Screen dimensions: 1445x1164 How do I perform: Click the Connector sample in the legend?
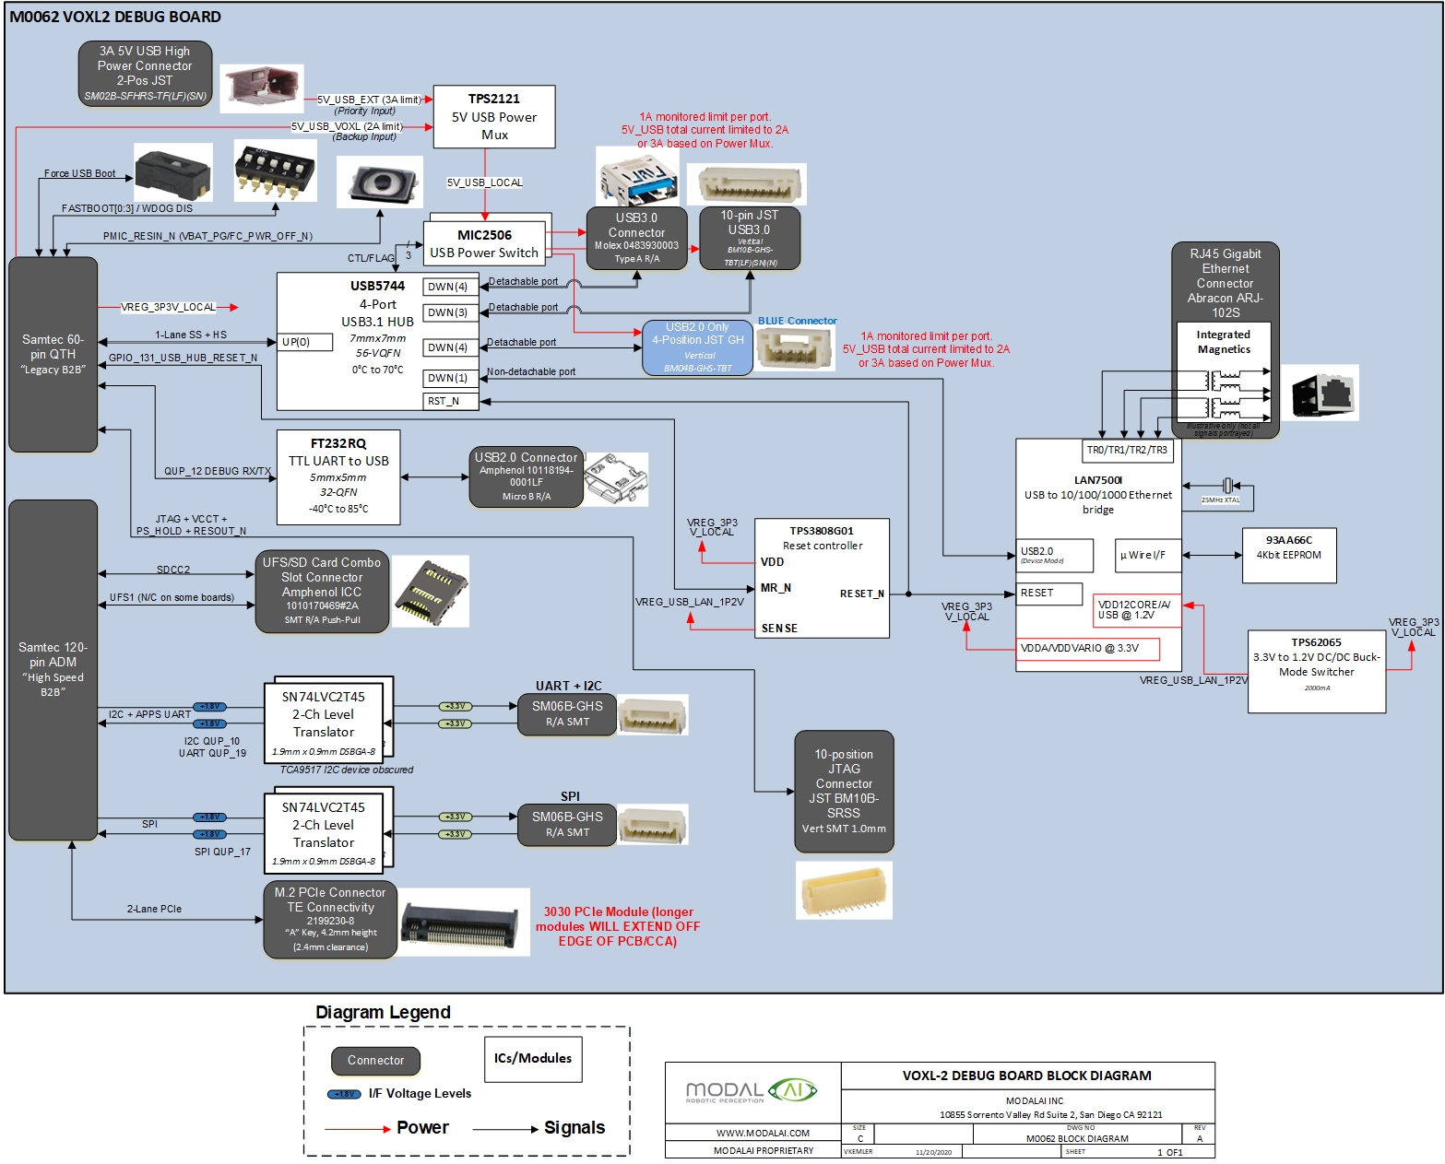(376, 1060)
